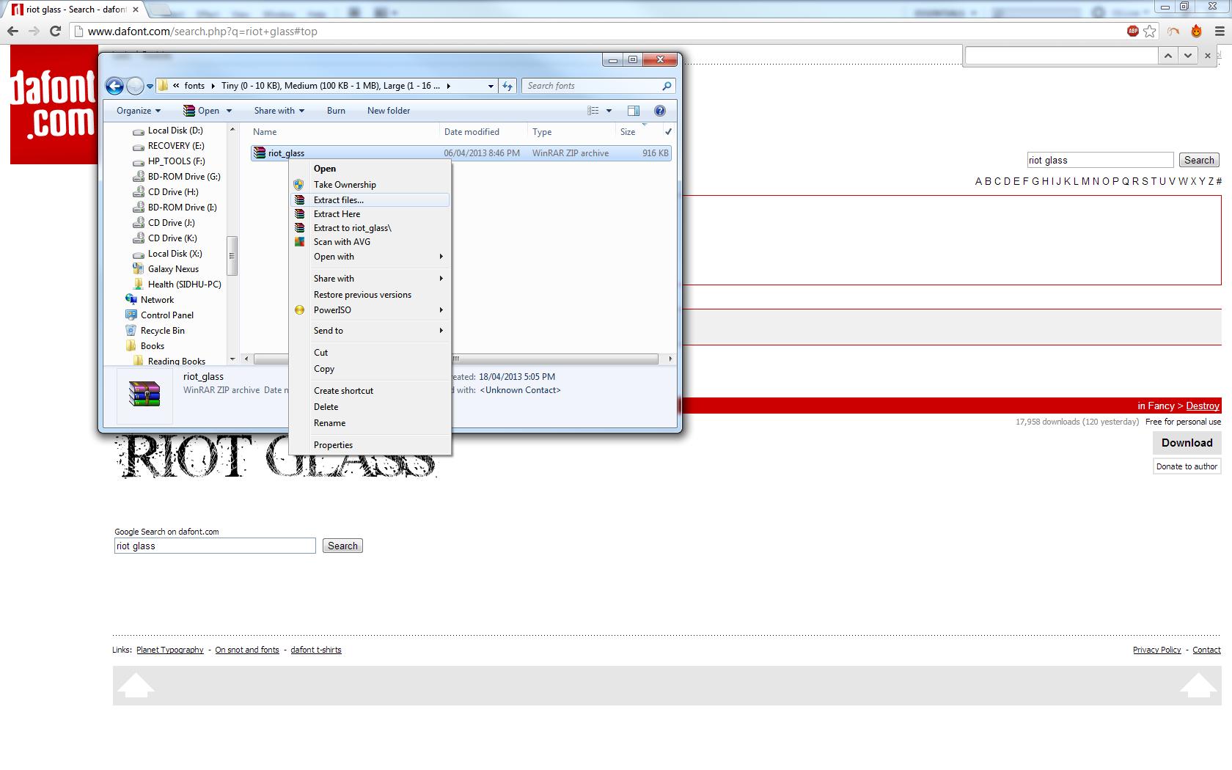Click the shield icon beside Take Ownership
The width and height of the screenshot is (1232, 770).
click(299, 185)
